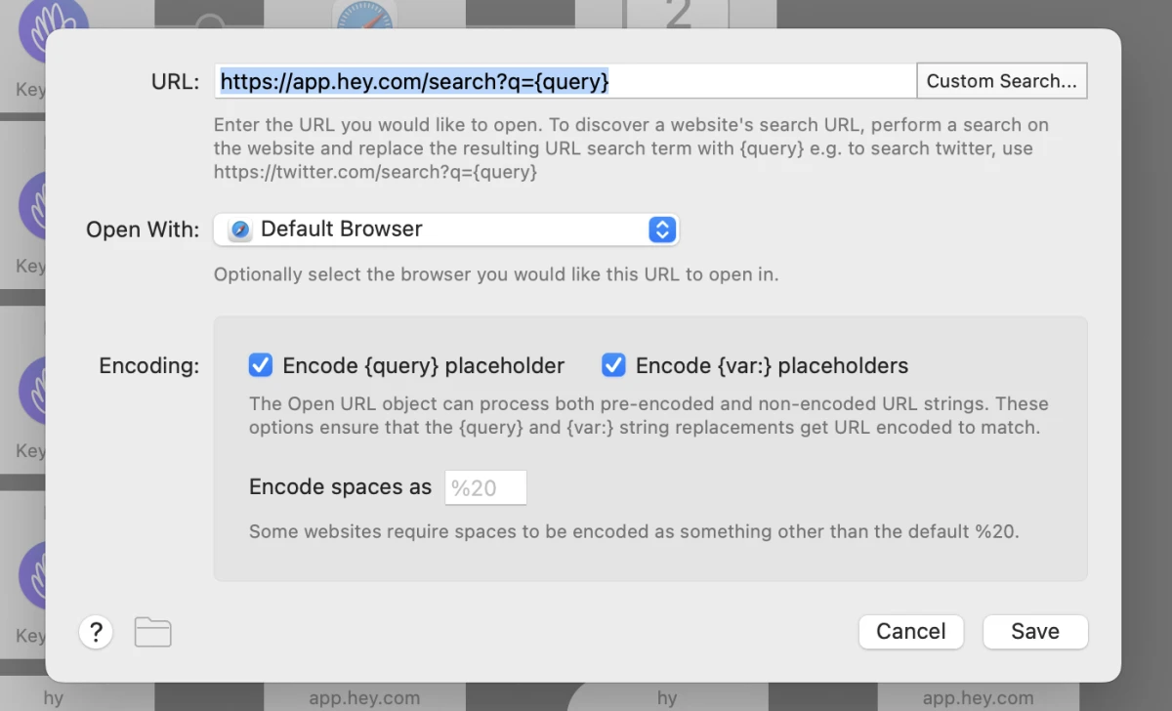
Task: Click the magnifying glass icon in the background
Action: tap(208, 24)
